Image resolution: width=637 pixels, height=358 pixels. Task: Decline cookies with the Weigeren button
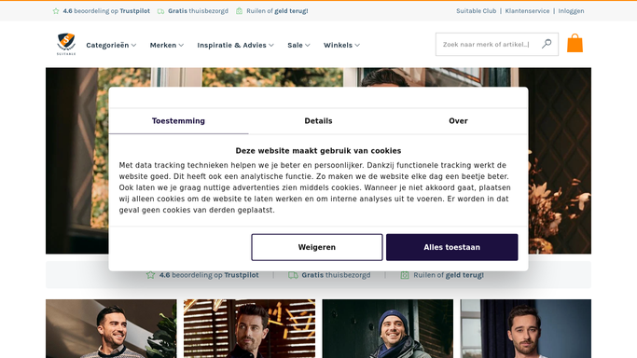click(x=317, y=247)
